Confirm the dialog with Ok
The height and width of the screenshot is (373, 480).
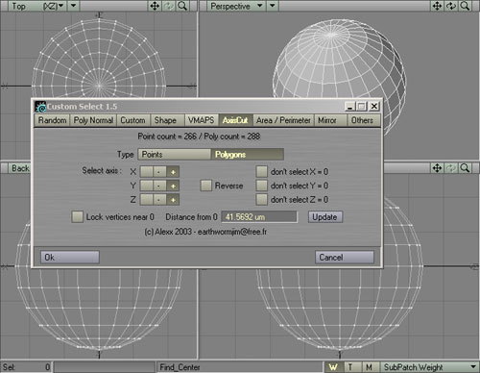[x=70, y=258]
